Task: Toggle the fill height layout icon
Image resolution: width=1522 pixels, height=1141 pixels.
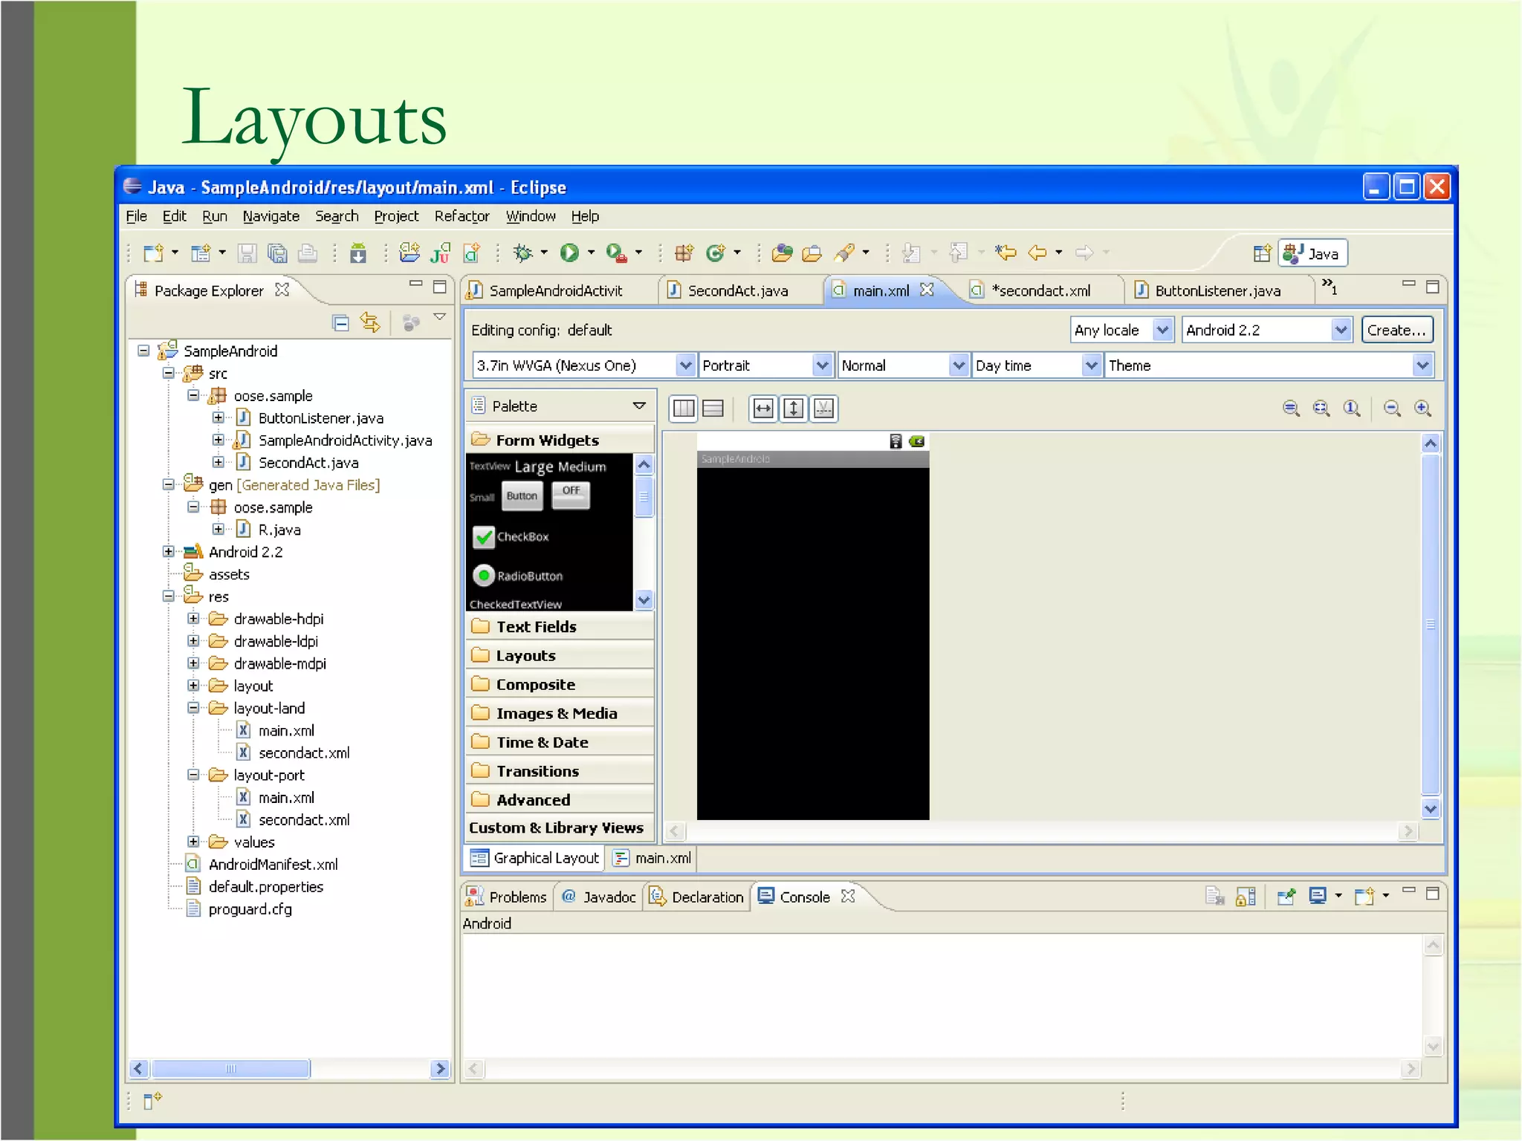Action: pos(794,409)
